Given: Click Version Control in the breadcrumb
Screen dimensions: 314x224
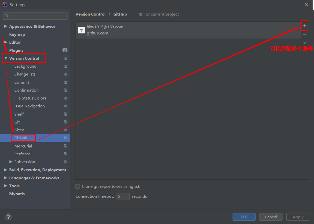Looking at the screenshot, I should pyautogui.click(x=90, y=14).
